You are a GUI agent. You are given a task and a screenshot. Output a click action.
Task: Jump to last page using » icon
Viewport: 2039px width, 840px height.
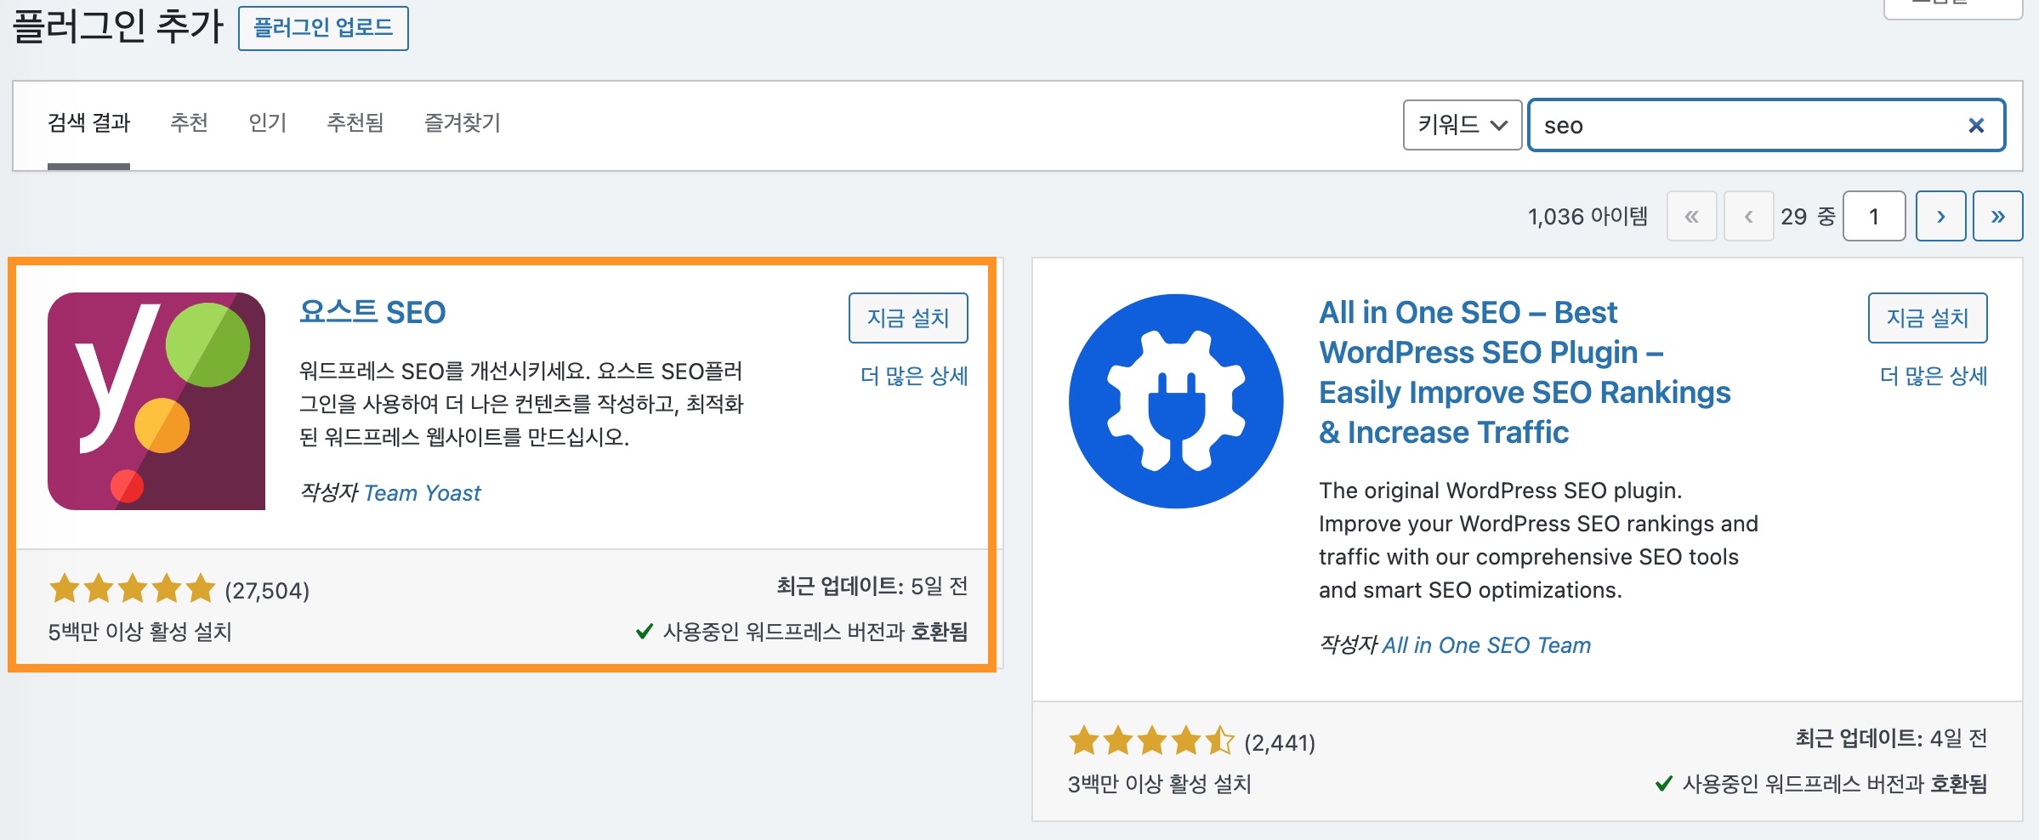click(1997, 216)
